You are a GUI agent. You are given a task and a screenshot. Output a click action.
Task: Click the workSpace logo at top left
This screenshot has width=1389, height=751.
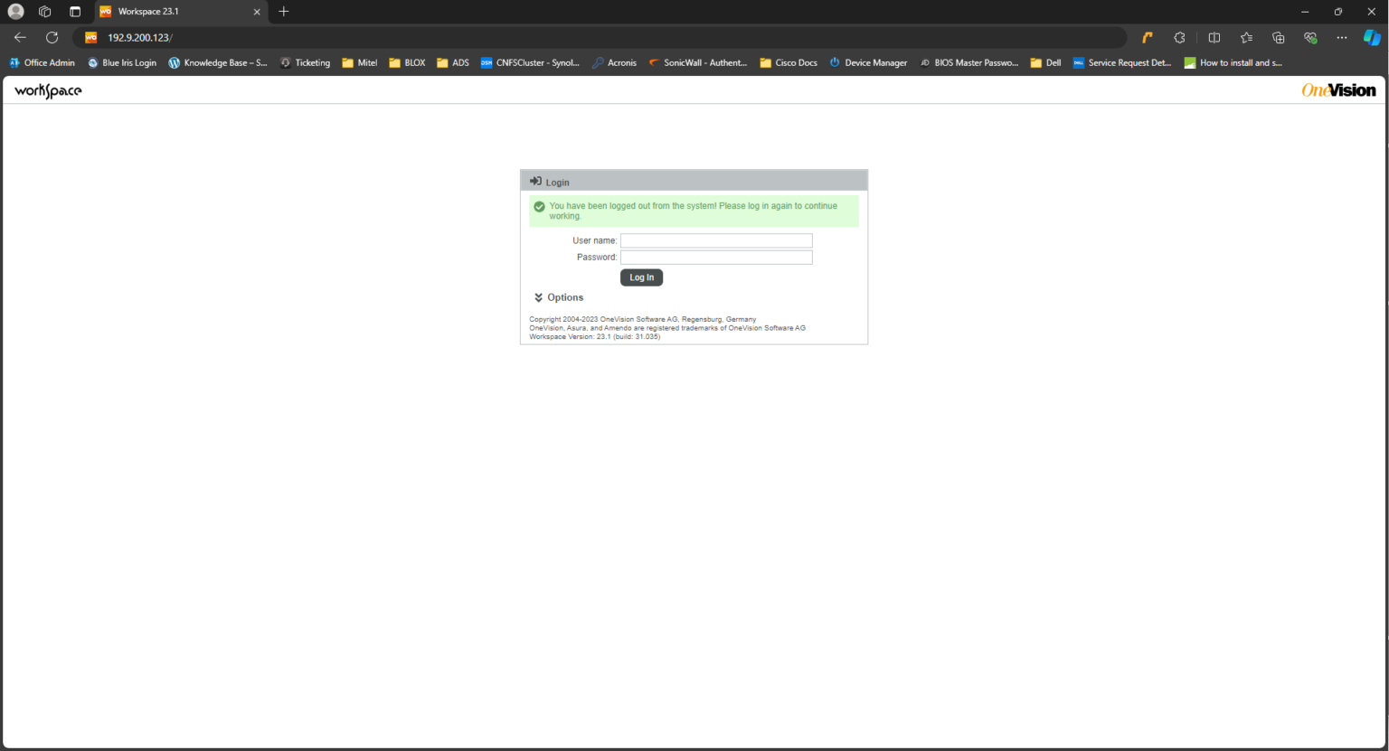(46, 89)
